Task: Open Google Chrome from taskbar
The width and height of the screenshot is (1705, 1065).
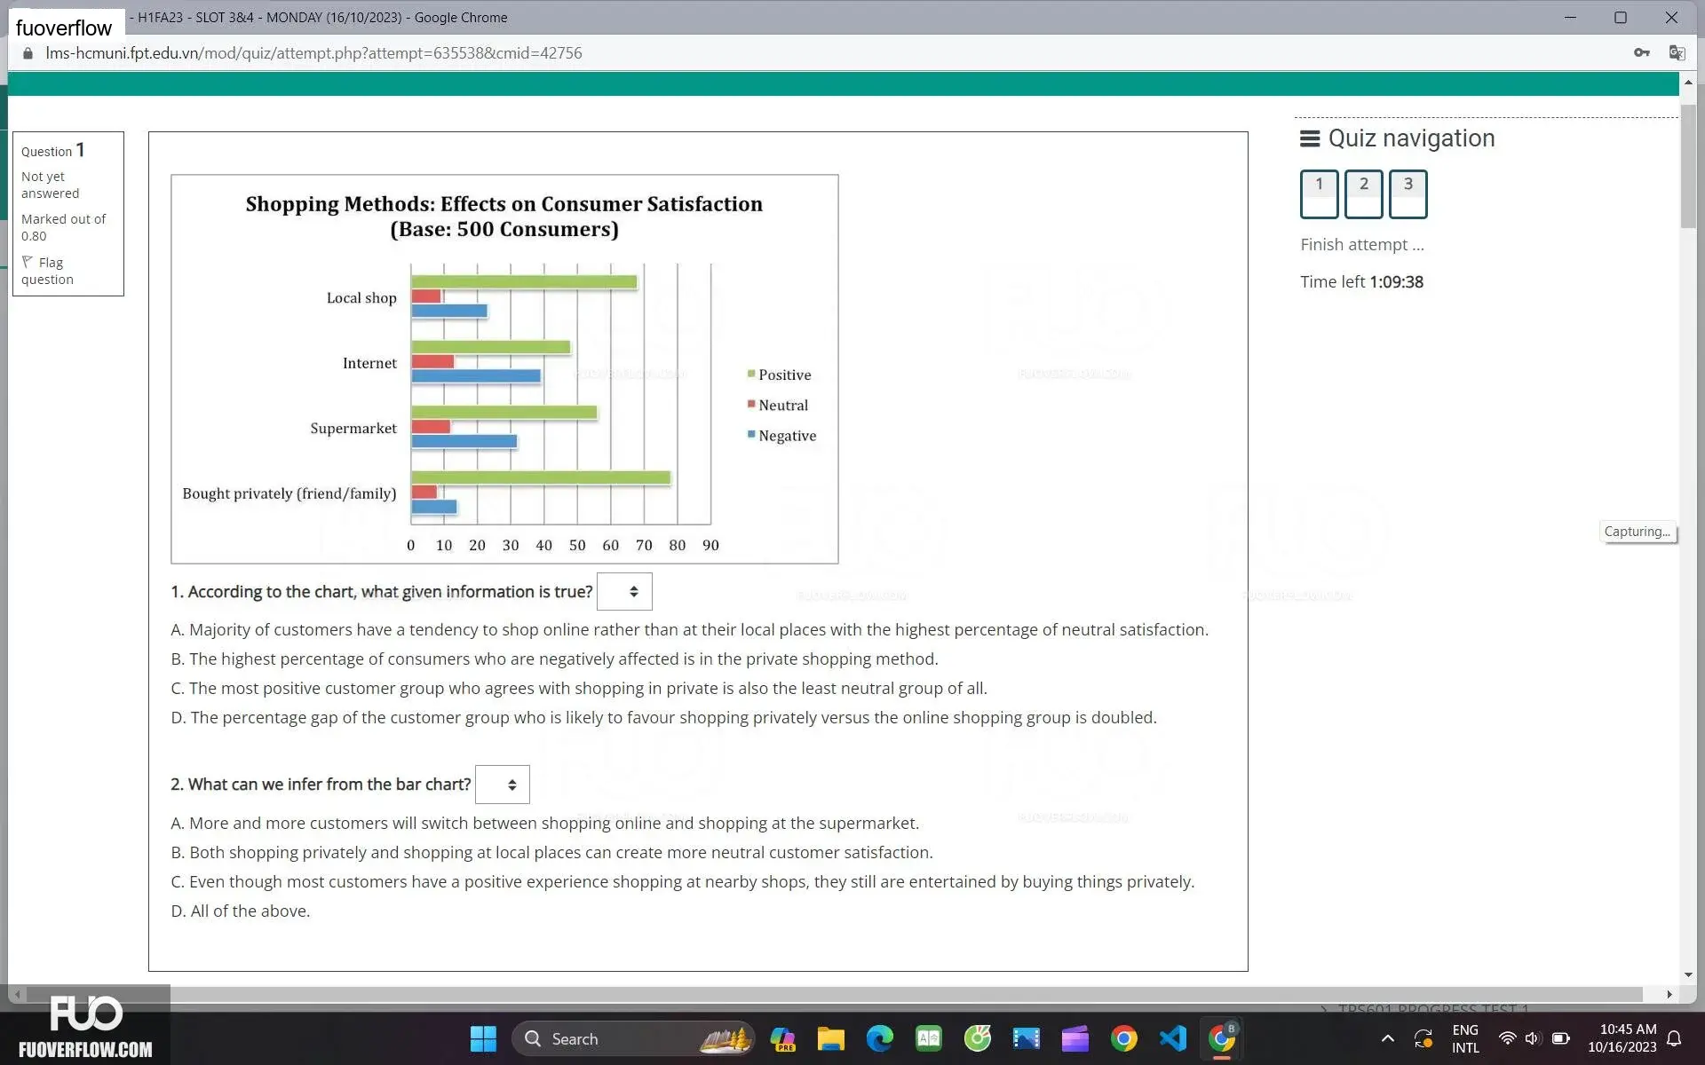Action: point(1123,1038)
